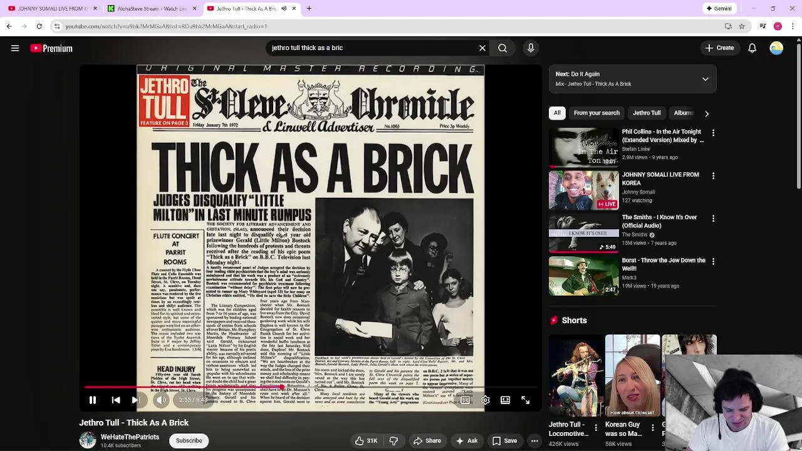Switch to theater mode
This screenshot has width=802, height=451.
click(x=505, y=400)
